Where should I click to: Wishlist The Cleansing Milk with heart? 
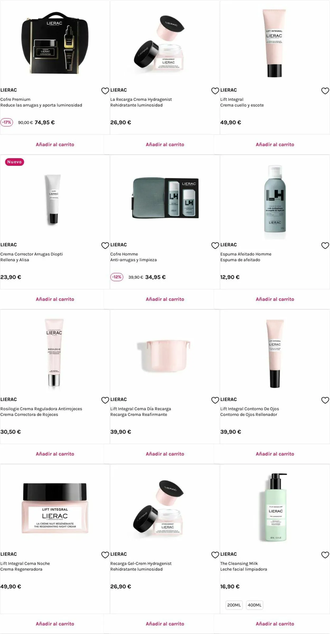click(325, 555)
